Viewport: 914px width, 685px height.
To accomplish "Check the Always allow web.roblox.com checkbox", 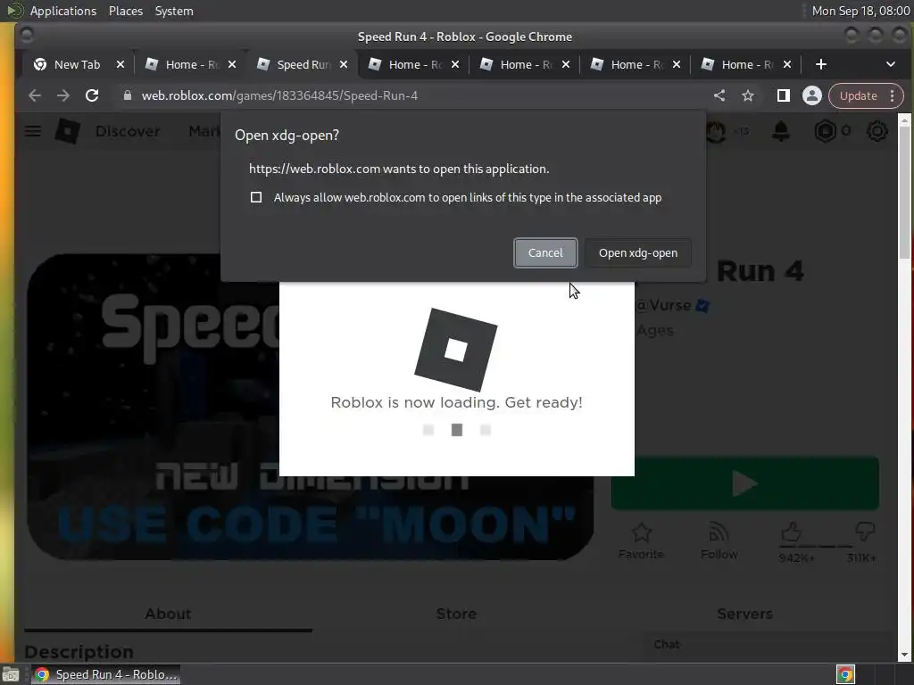I will coord(256,197).
